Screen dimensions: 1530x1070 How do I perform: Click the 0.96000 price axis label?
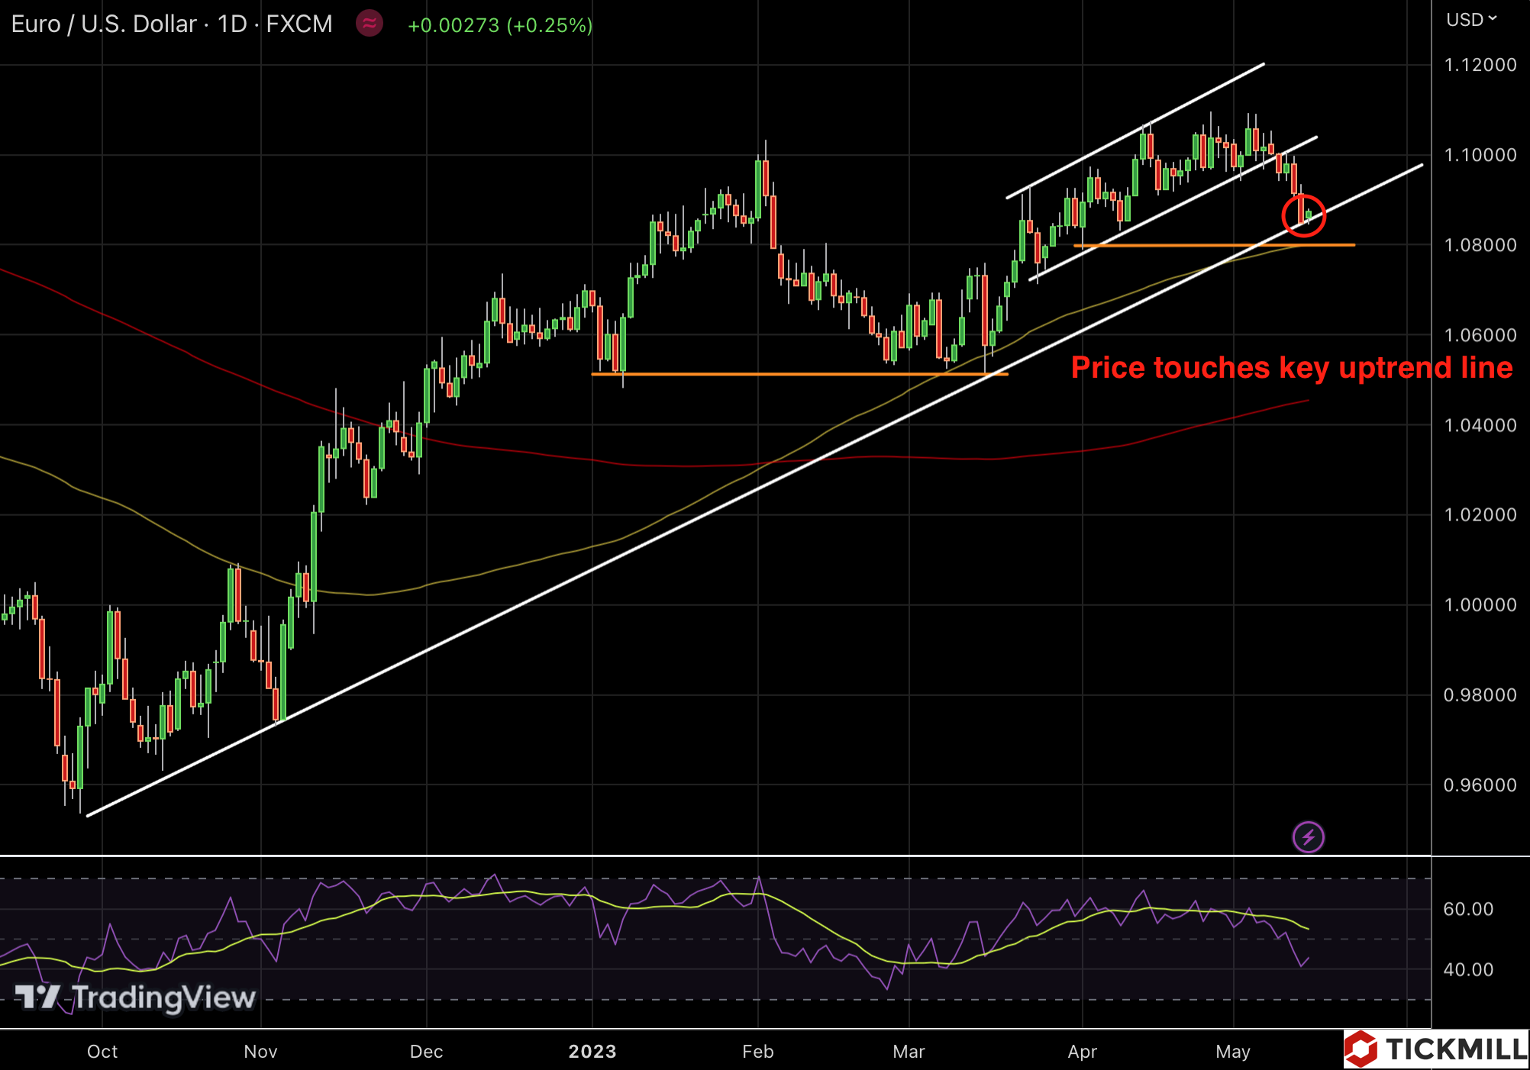click(1480, 785)
